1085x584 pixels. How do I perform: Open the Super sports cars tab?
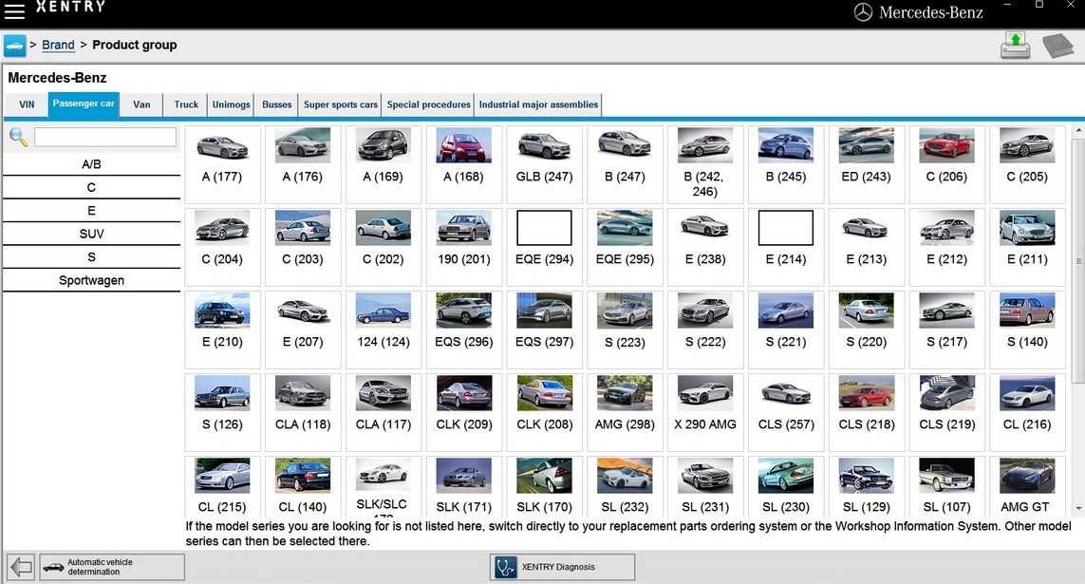click(x=341, y=104)
